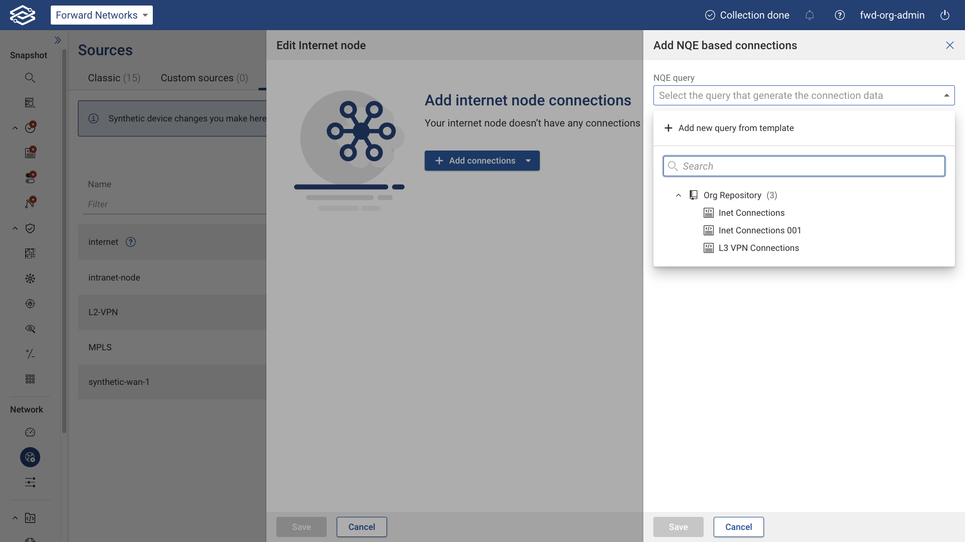Select the snapshot diff plus-minus icon
The height and width of the screenshot is (542, 965).
click(30, 354)
